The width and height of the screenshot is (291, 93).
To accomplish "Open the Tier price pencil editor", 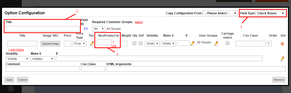I will pyautogui.click(x=92, y=43).
